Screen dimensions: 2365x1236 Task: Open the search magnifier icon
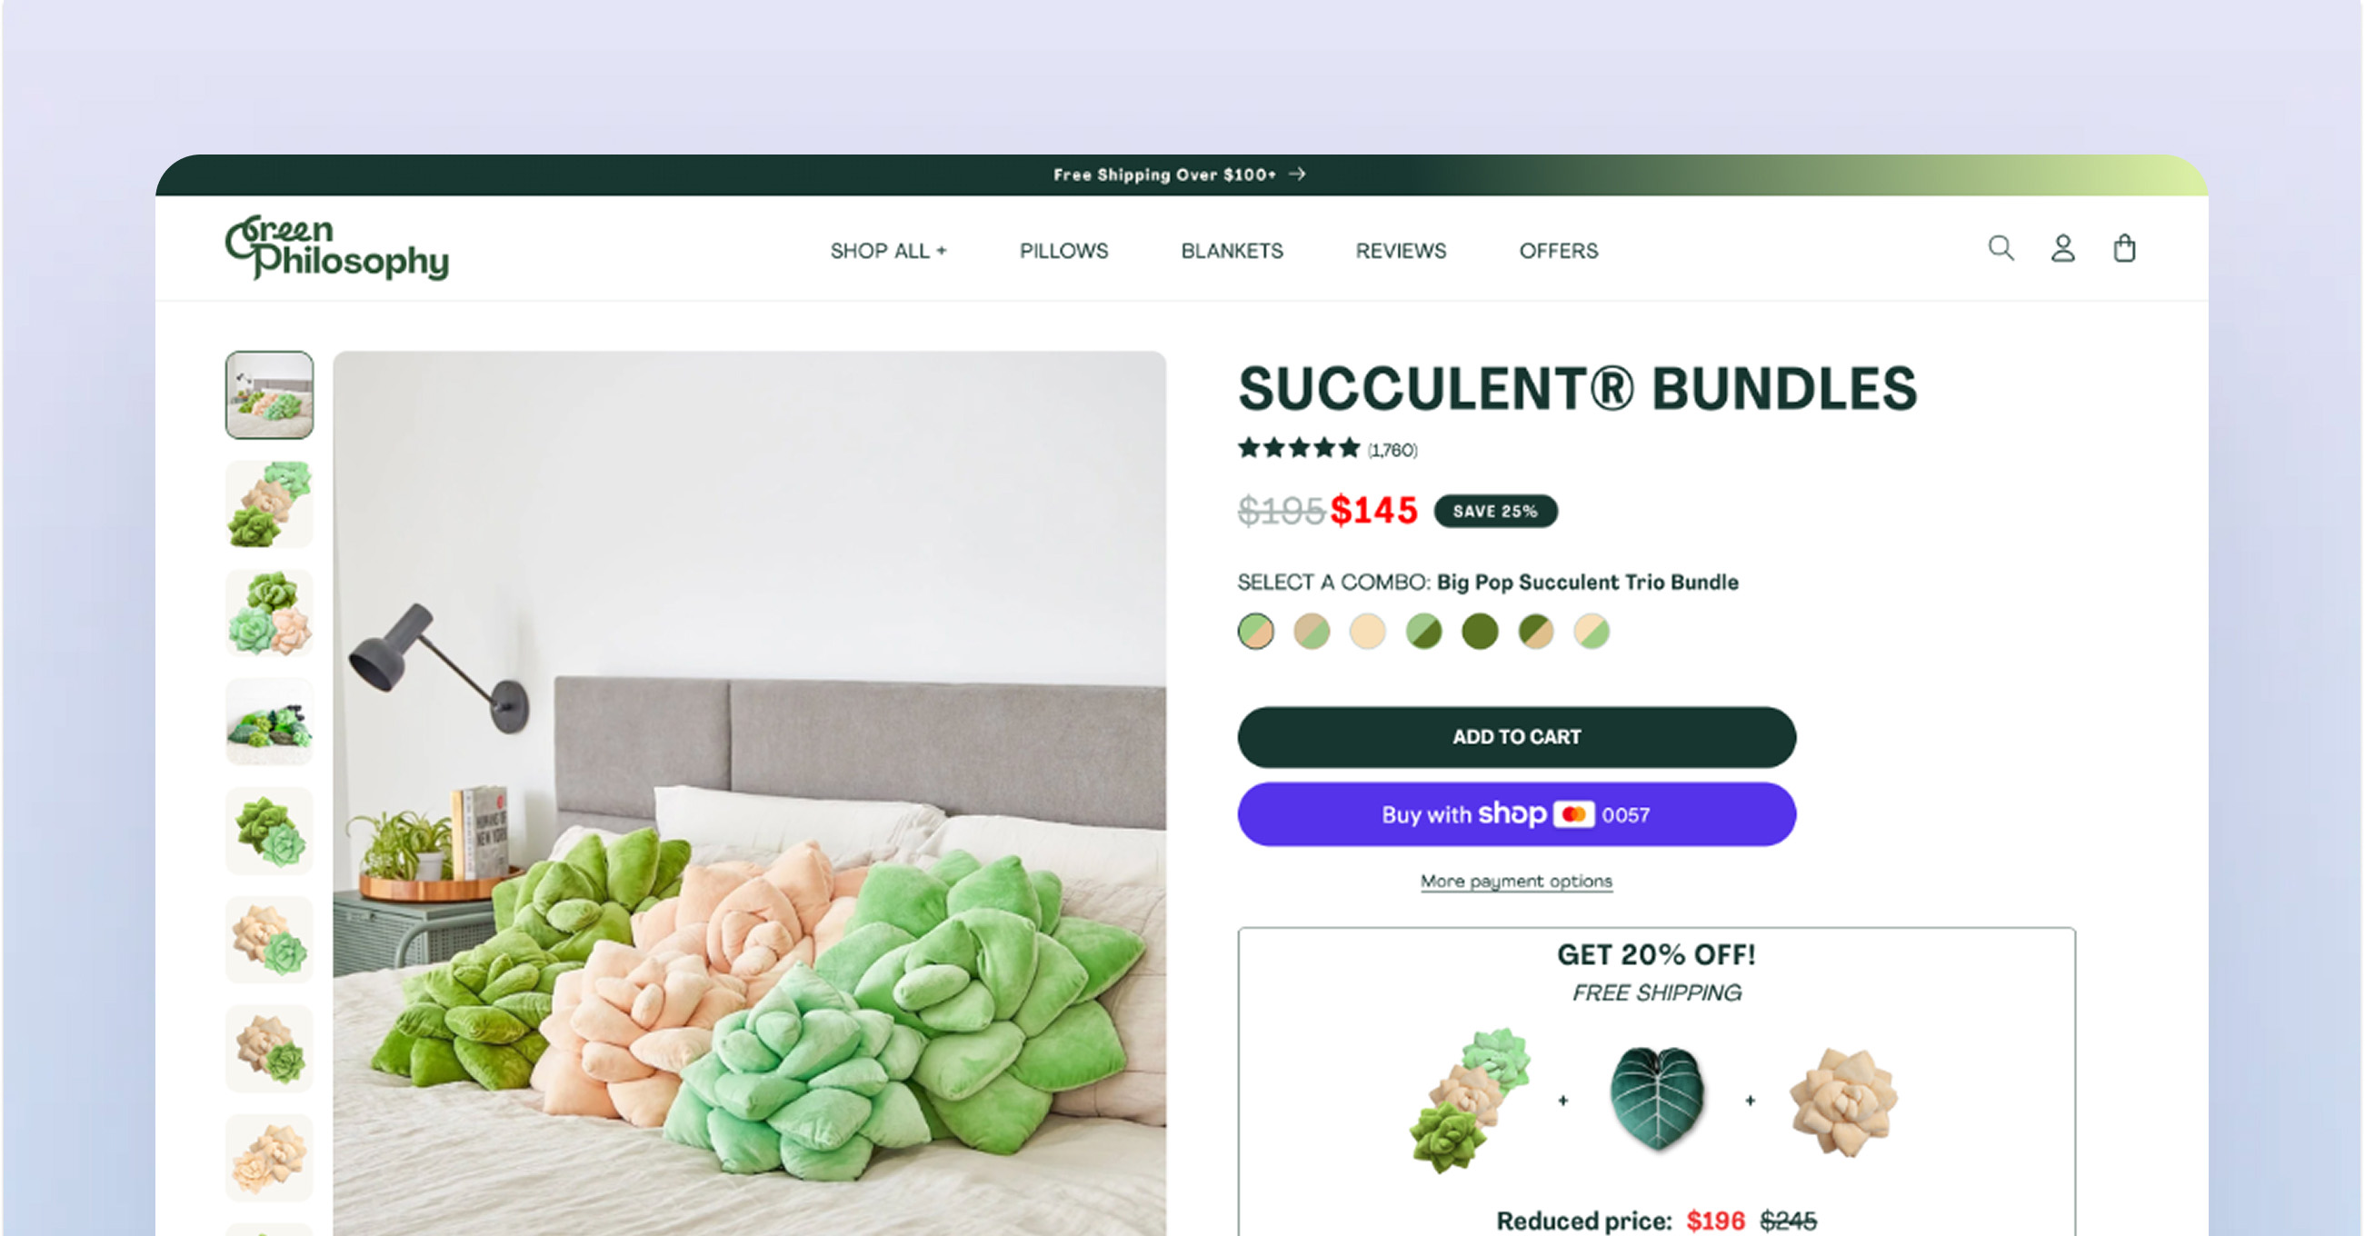coord(2001,249)
